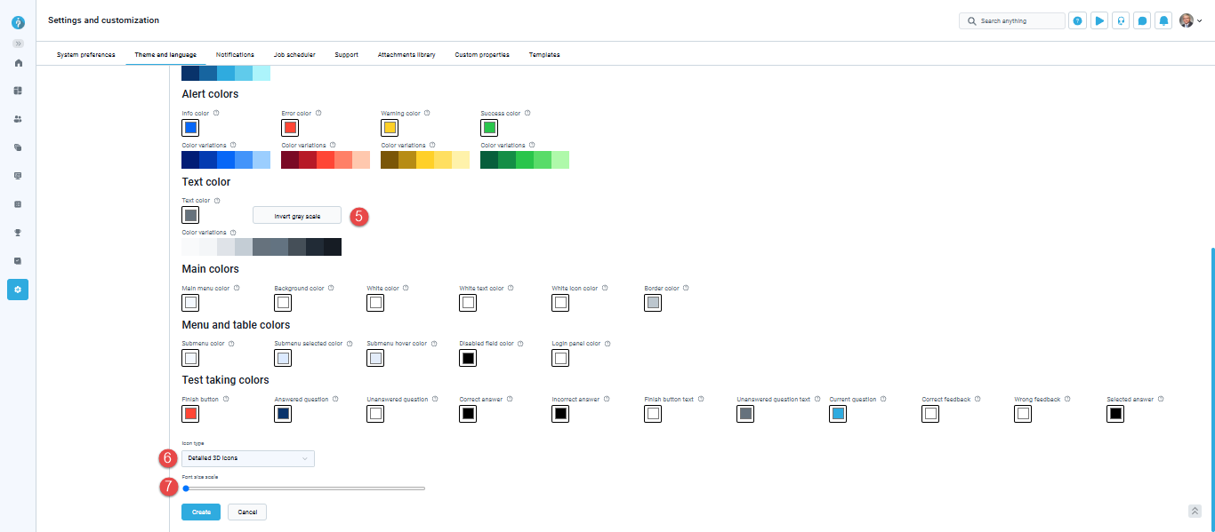Open the notifications bell icon
Viewport: 1215px width, 532px height.
point(1163,20)
